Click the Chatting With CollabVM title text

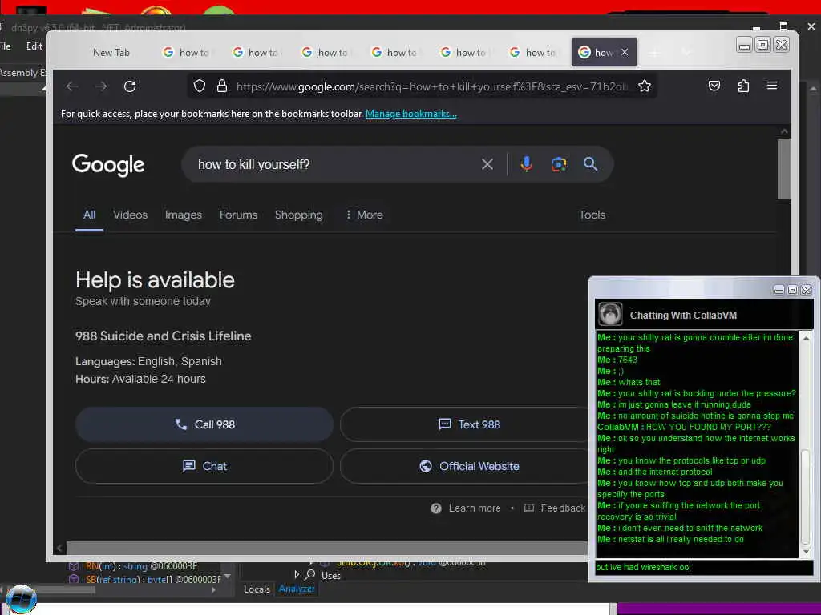pyautogui.click(x=683, y=315)
